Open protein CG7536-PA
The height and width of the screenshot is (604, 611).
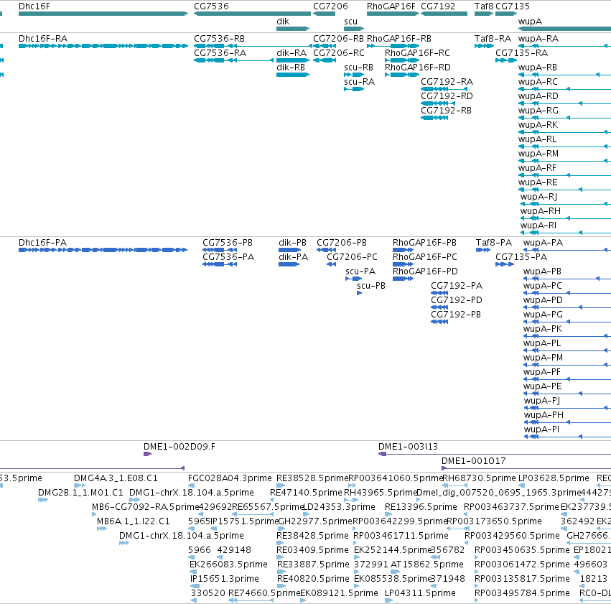click(x=220, y=264)
